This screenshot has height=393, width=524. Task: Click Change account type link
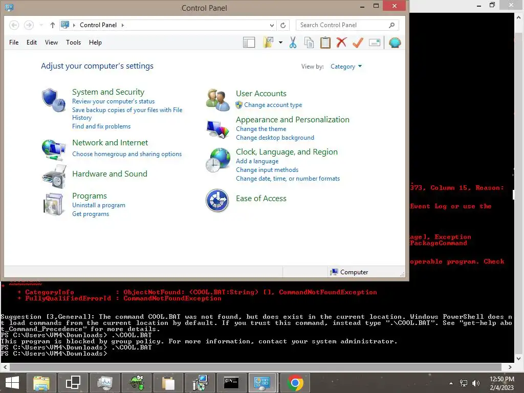(x=273, y=105)
